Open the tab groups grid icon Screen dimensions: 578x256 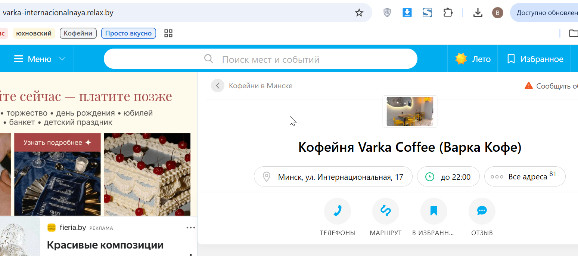(168, 33)
